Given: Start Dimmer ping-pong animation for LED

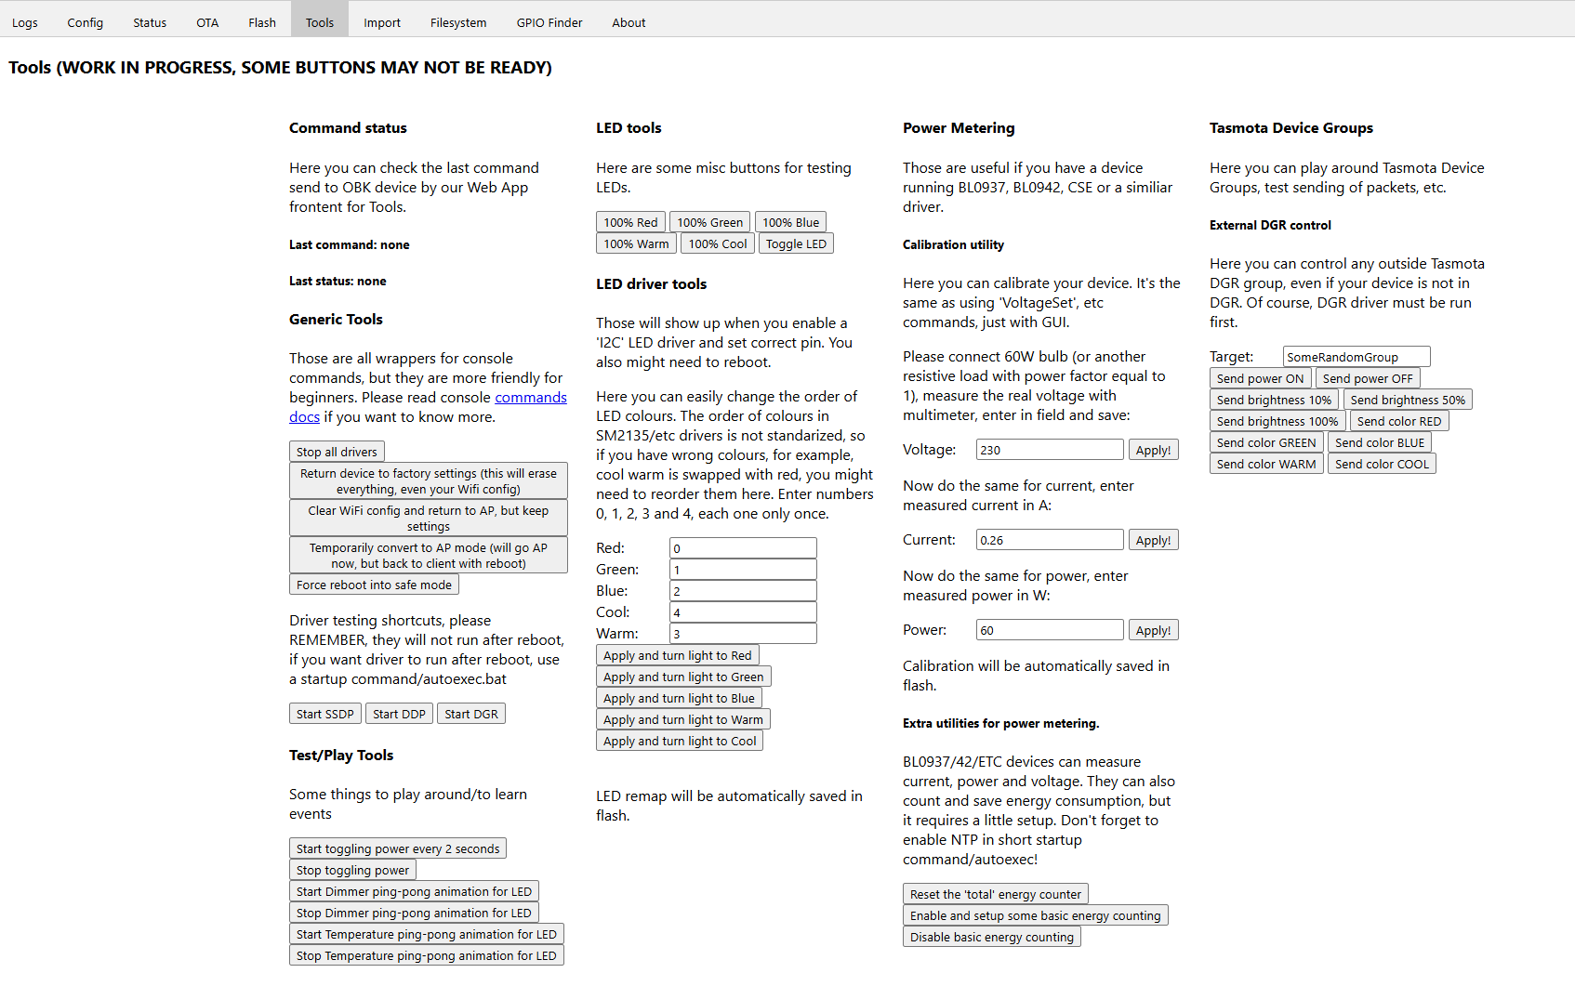Looking at the screenshot, I should click(x=414, y=891).
